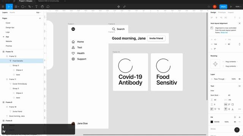This screenshot has width=243, height=136.
Task: Select the Covid-19 Antibody text layer
Action: click(x=20, y=84)
